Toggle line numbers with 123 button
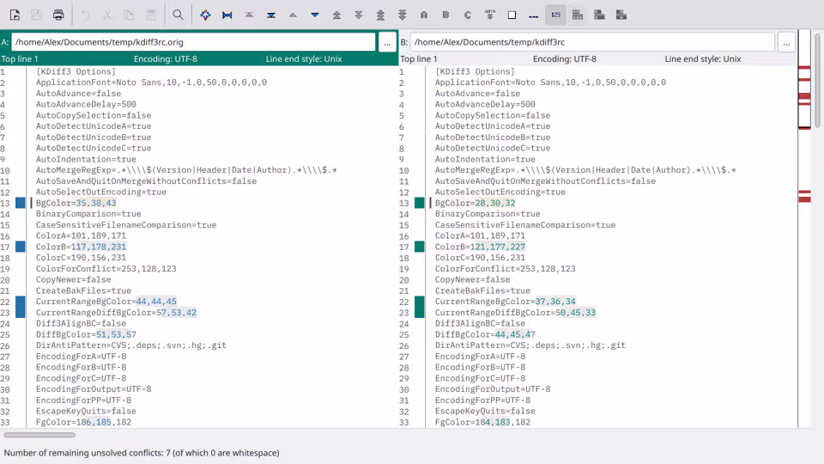This screenshot has width=824, height=464. coord(555,15)
